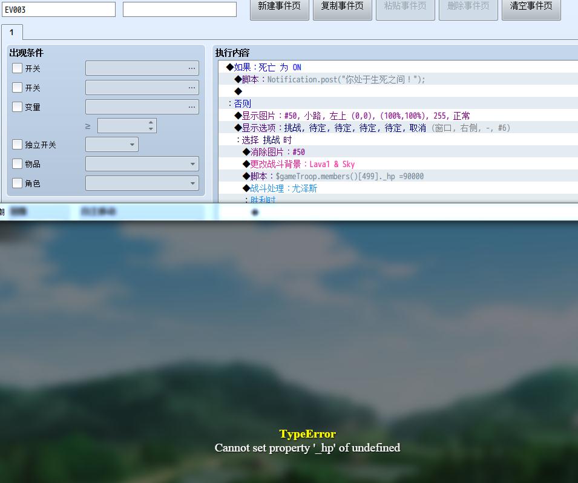This screenshot has height=483, width=578.
Task: Select the 胜利时 line
Action: coord(398,199)
